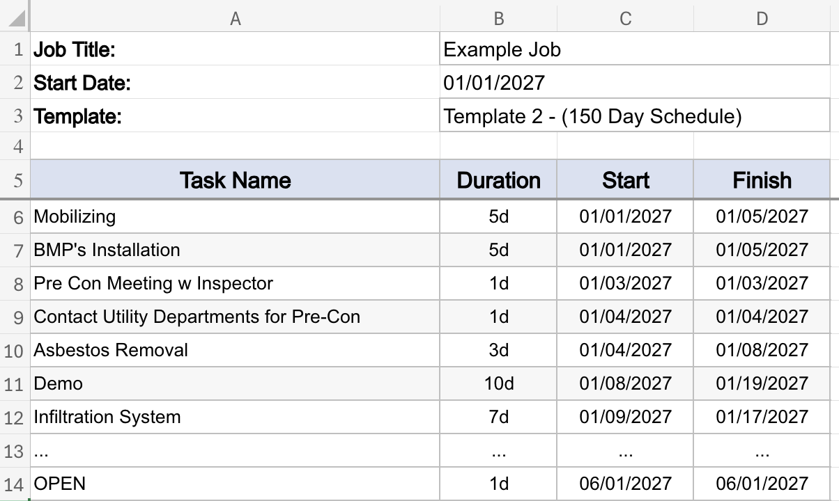Select 'Contact Utility Departments for Pre-Con' cell

[236, 317]
